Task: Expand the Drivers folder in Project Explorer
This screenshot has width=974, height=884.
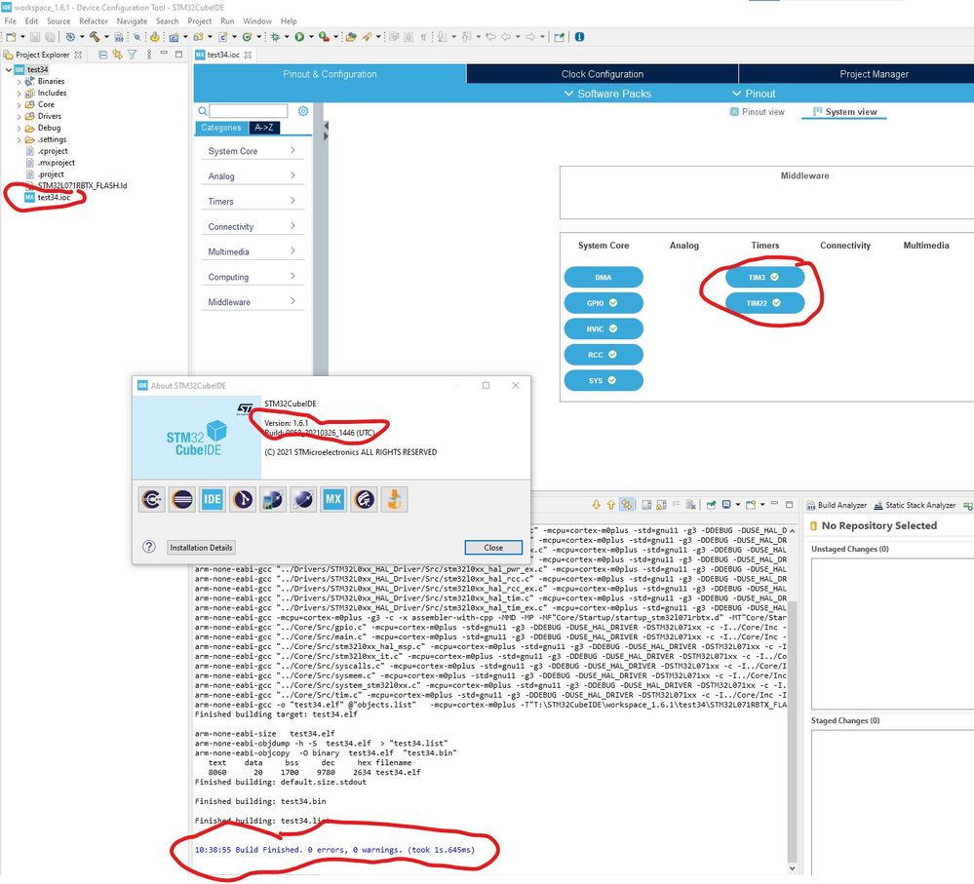Action: tap(19, 116)
